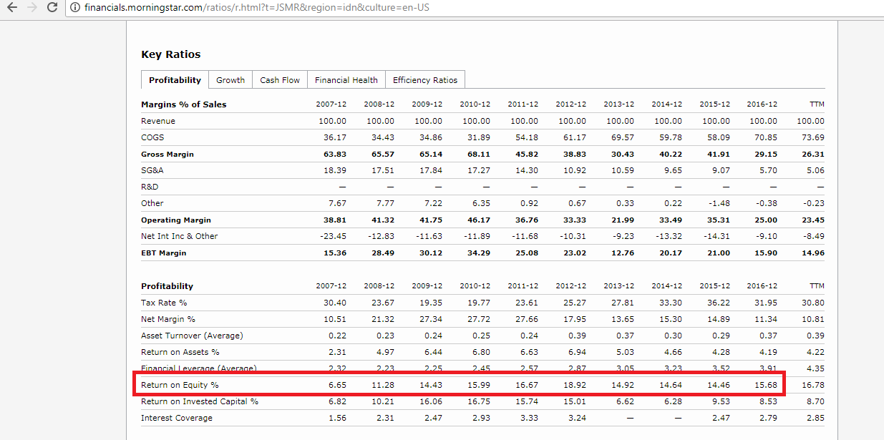Click Return on Assets value 6.94
This screenshot has height=440, width=884.
tap(576, 352)
